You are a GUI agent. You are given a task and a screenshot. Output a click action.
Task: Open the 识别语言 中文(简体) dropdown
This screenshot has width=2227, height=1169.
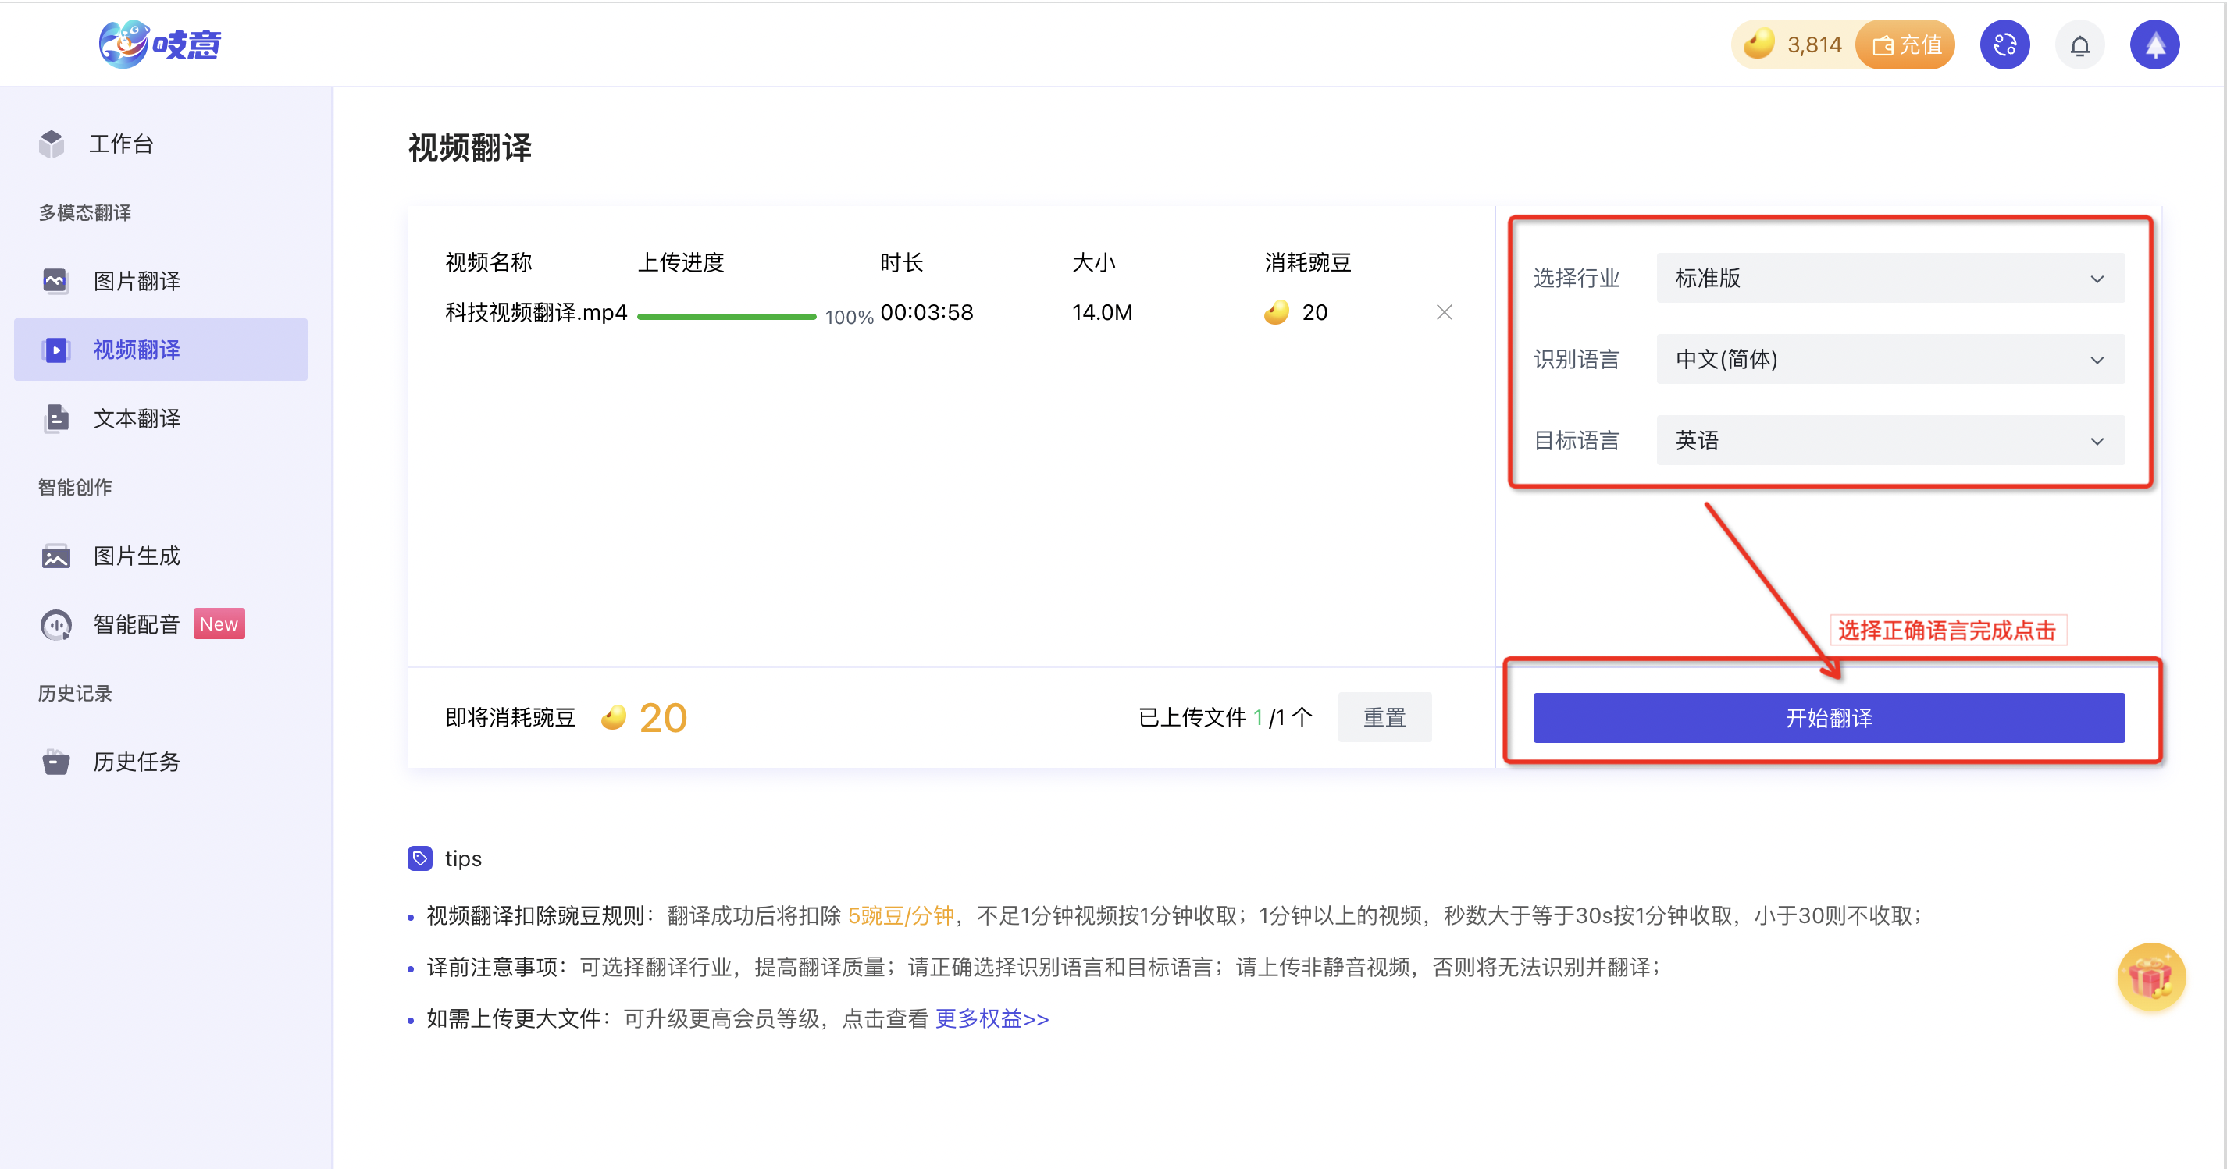pyautogui.click(x=1890, y=360)
